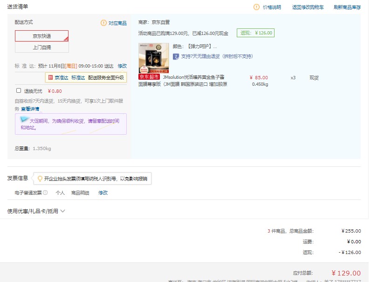
Task: Click the info icon next to 电子普通发票
Action: [x=45, y=193]
